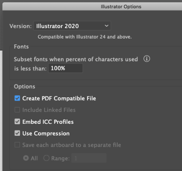This screenshot has width=182, height=171.
Task: Click the Use Compression label text
Action: [46, 133]
